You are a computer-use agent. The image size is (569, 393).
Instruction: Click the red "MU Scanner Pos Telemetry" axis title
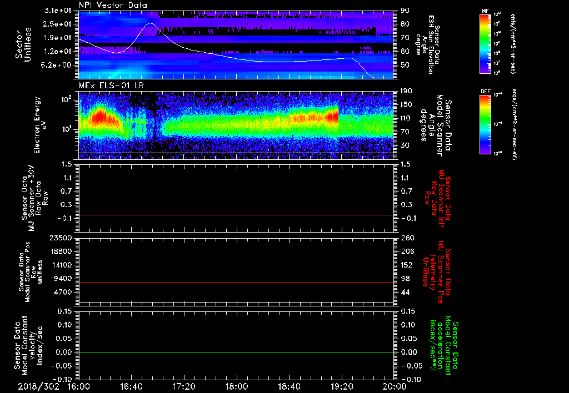click(437, 272)
